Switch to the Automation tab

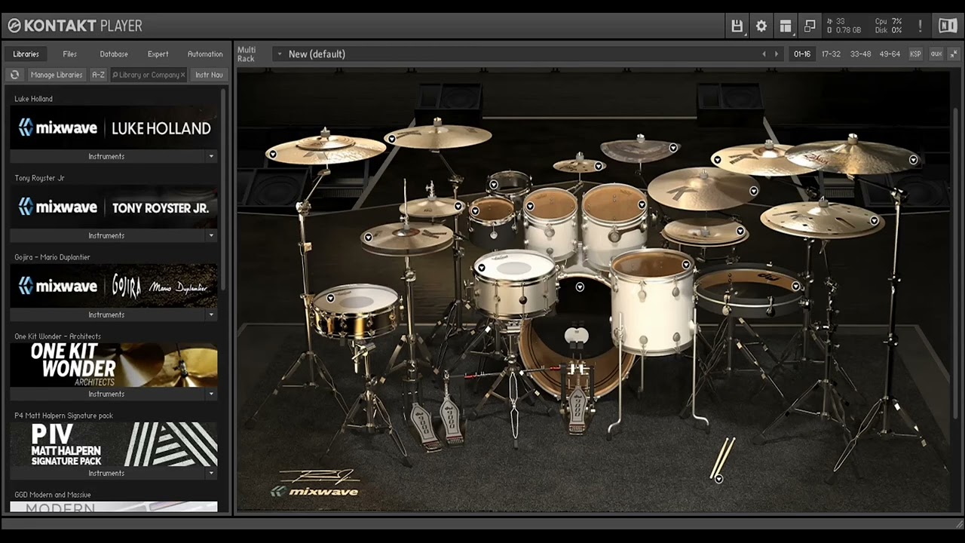point(205,54)
